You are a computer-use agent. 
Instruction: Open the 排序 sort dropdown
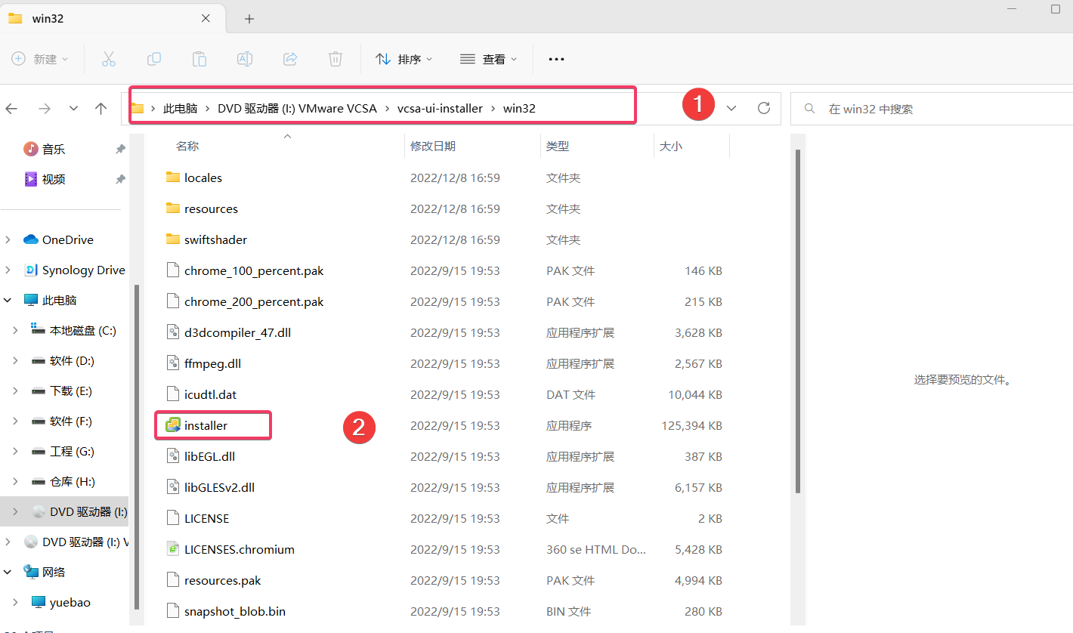pyautogui.click(x=404, y=58)
